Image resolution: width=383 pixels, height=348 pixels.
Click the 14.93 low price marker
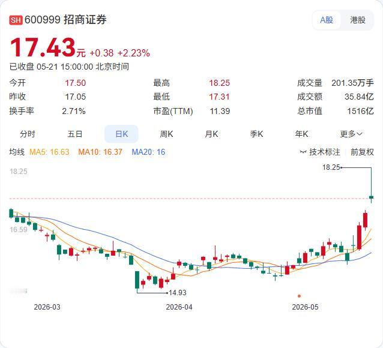pyautogui.click(x=178, y=292)
